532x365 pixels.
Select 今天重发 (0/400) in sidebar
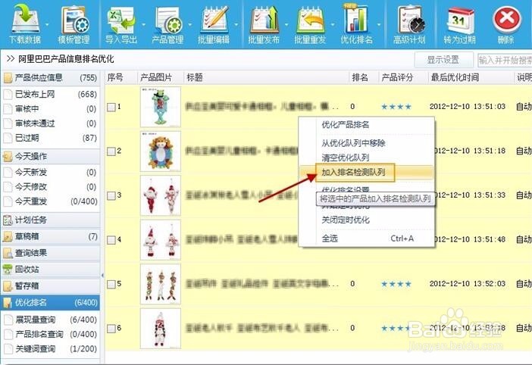[x=50, y=201]
